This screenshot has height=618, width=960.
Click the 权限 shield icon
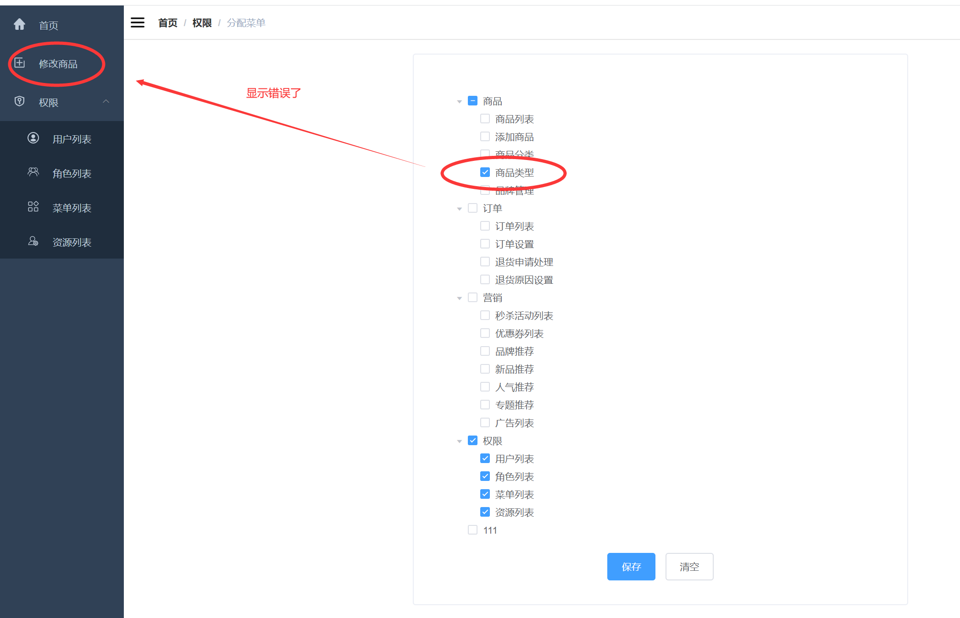pyautogui.click(x=19, y=101)
